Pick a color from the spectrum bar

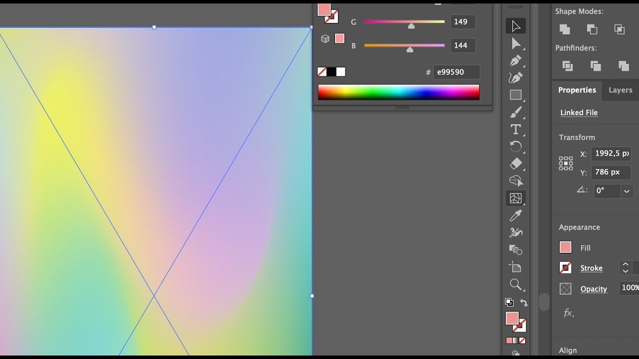(398, 92)
